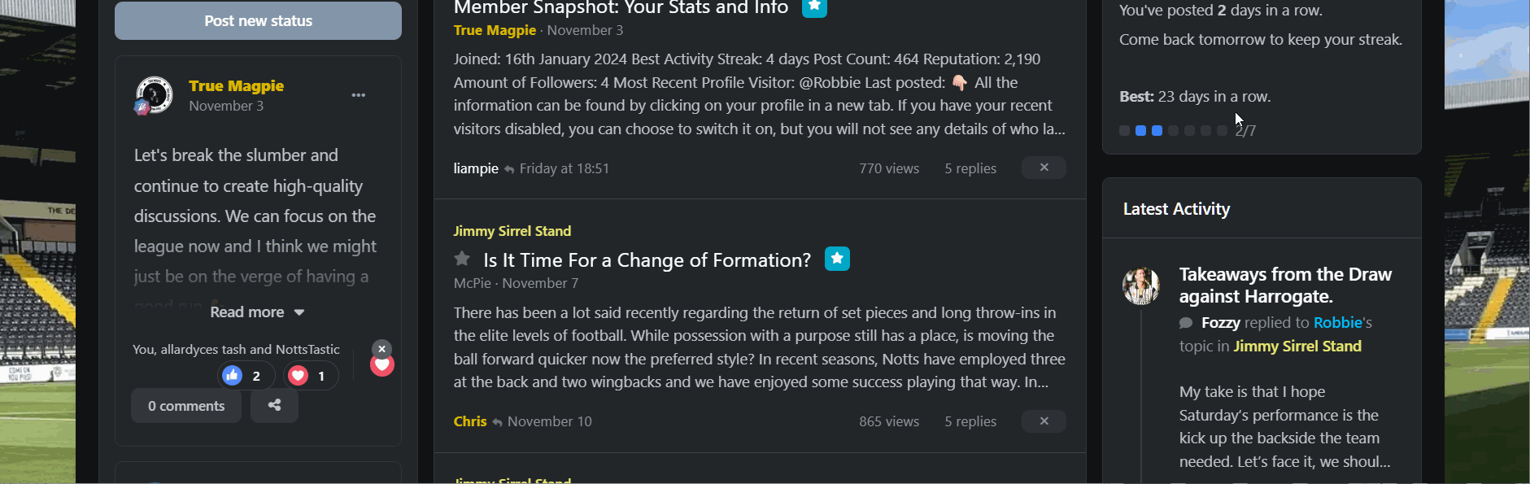1530x484 pixels.
Task: View the heart reaction count of 1
Action: click(311, 375)
